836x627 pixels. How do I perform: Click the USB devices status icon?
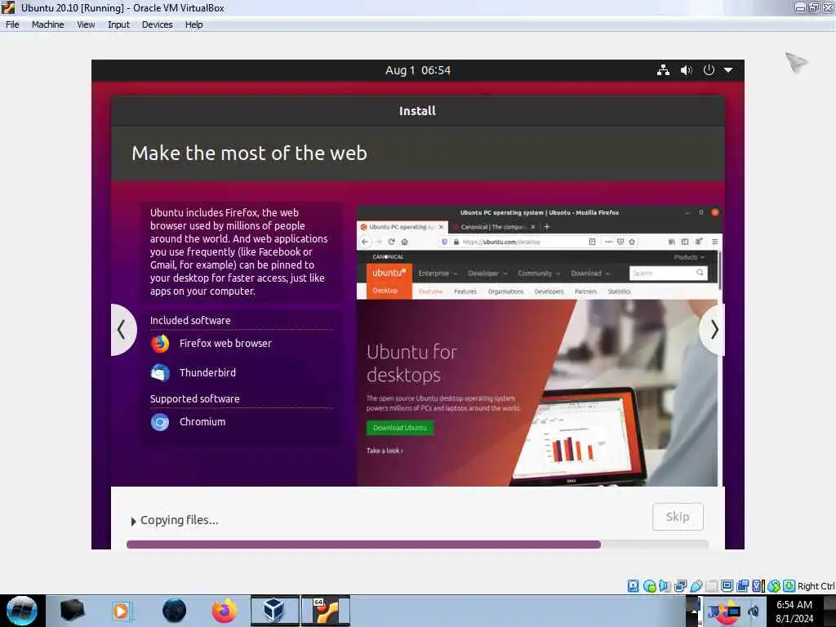coord(696,586)
